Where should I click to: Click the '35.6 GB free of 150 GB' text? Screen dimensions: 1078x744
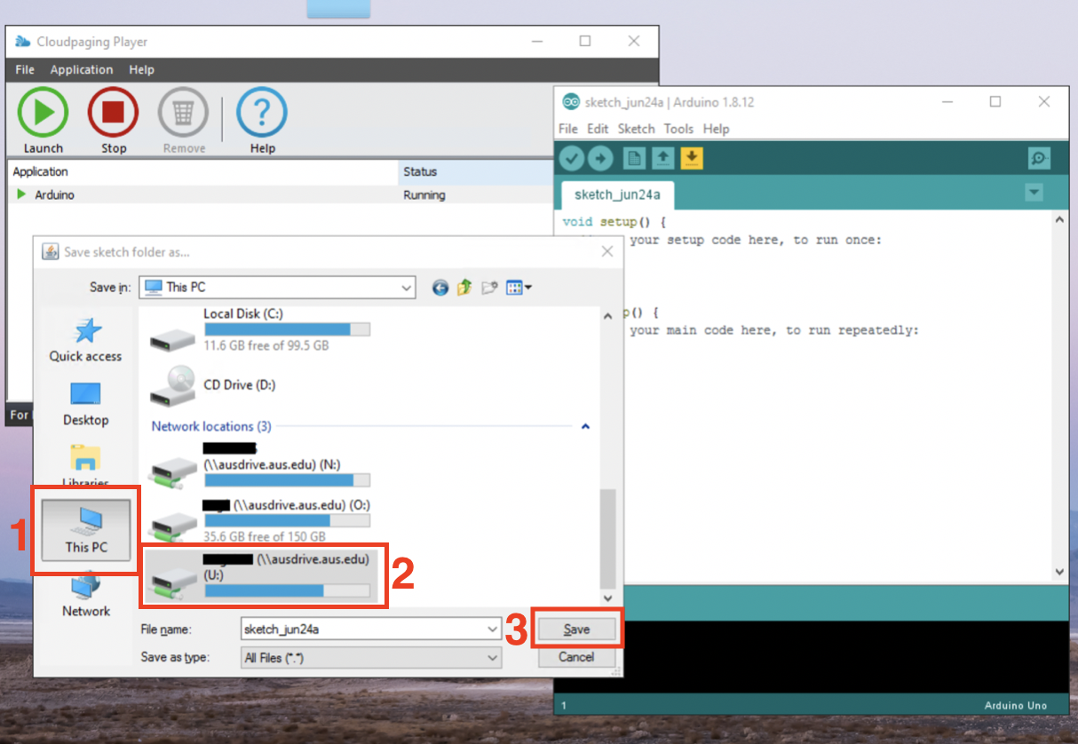coord(265,537)
